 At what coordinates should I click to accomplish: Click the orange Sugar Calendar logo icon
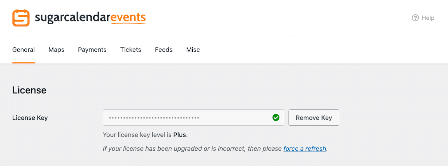click(x=21, y=18)
